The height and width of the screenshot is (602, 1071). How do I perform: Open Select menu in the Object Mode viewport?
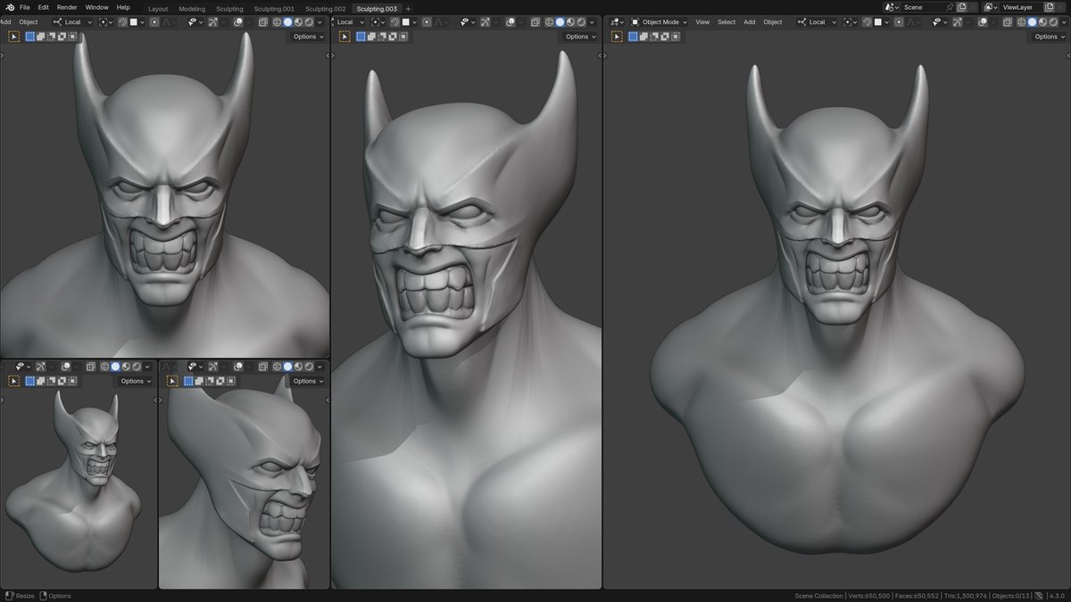(x=726, y=22)
